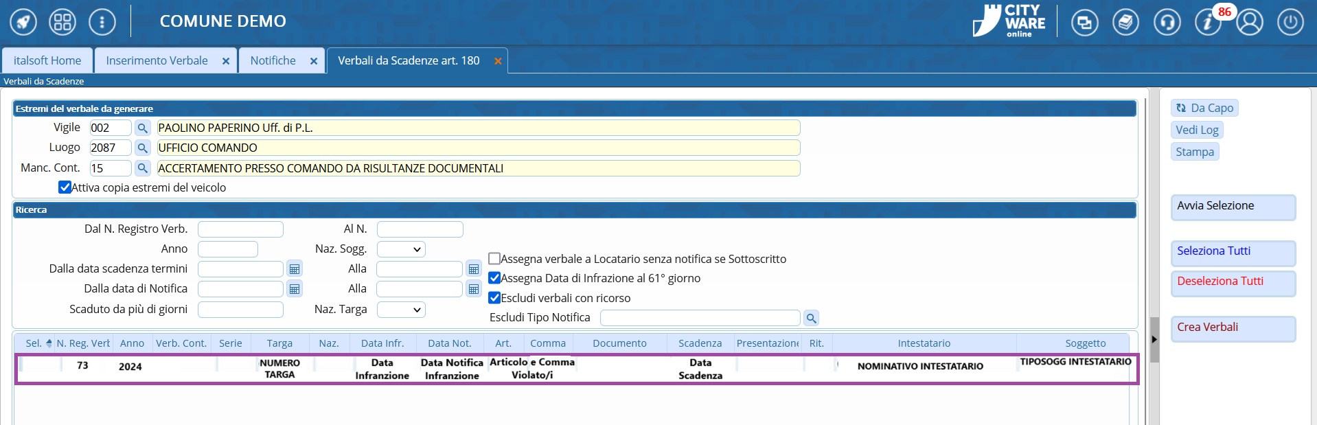Open calendar for Dalla data scadenza termini
The width and height of the screenshot is (1317, 425).
point(295,269)
